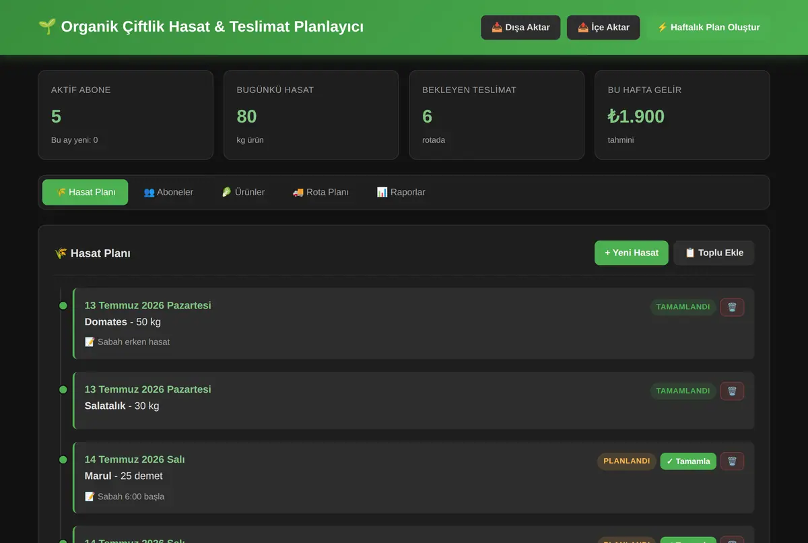Open the Rota Planı tab

pyautogui.click(x=321, y=192)
